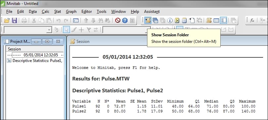Open the Assistant menu

click(x=152, y=12)
